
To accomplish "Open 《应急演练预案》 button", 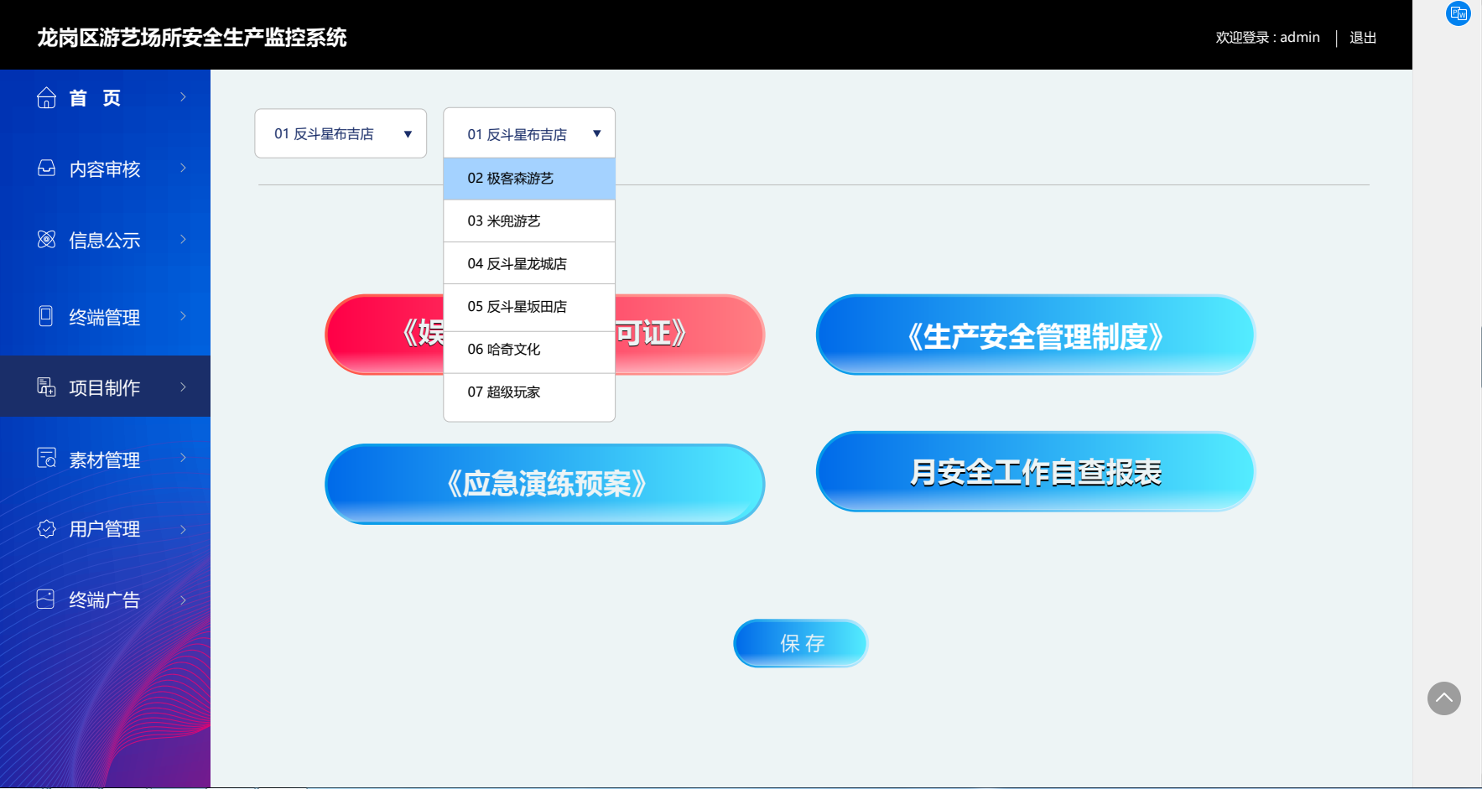I will pos(545,484).
